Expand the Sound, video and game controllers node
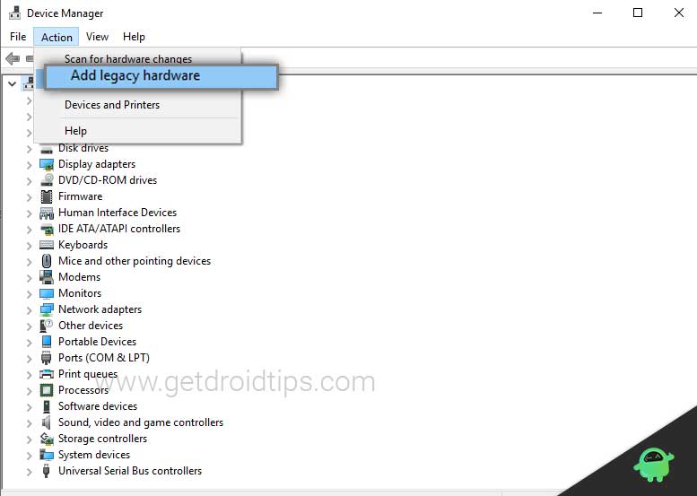Viewport: 697px width, 496px height. pyautogui.click(x=30, y=423)
